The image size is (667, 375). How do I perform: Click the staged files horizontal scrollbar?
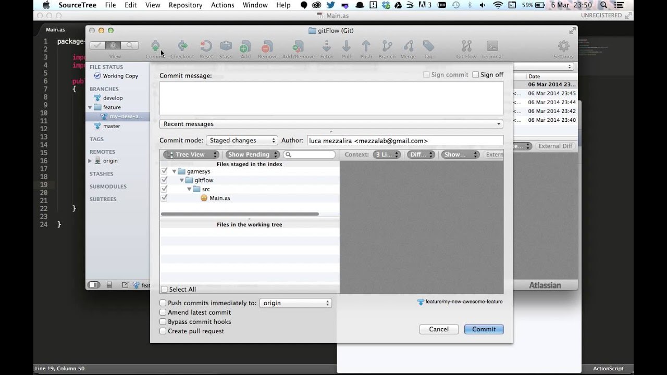240,214
